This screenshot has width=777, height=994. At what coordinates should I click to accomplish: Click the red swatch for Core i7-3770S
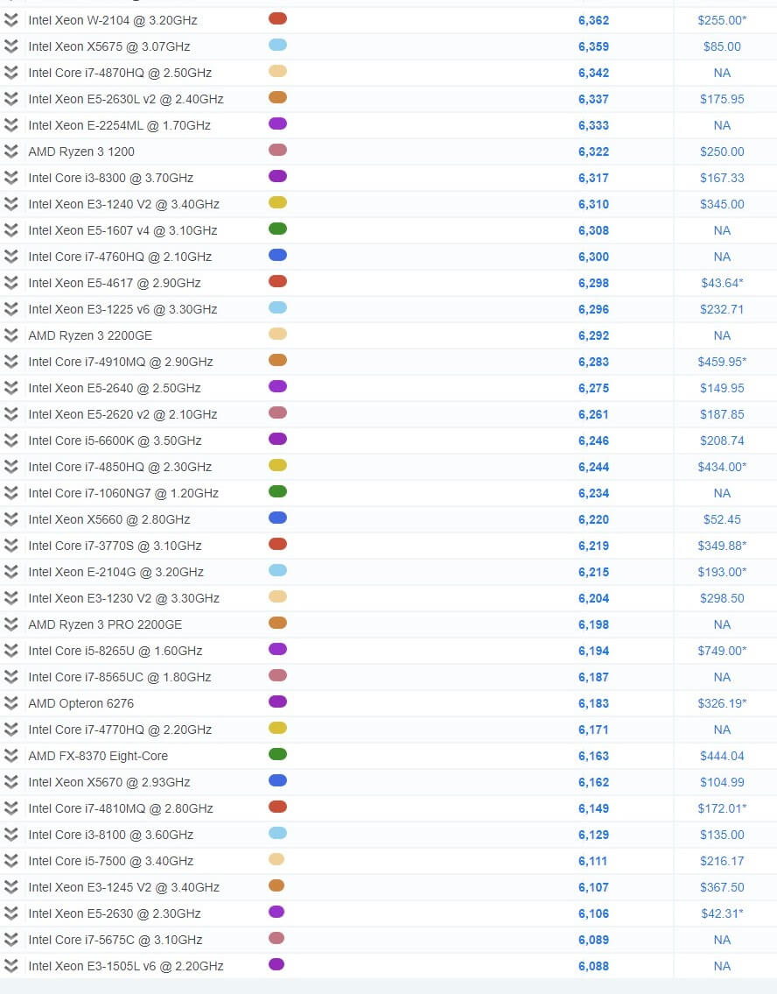pos(277,544)
